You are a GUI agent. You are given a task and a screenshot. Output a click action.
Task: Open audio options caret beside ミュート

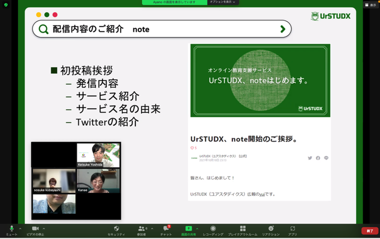tap(20, 229)
